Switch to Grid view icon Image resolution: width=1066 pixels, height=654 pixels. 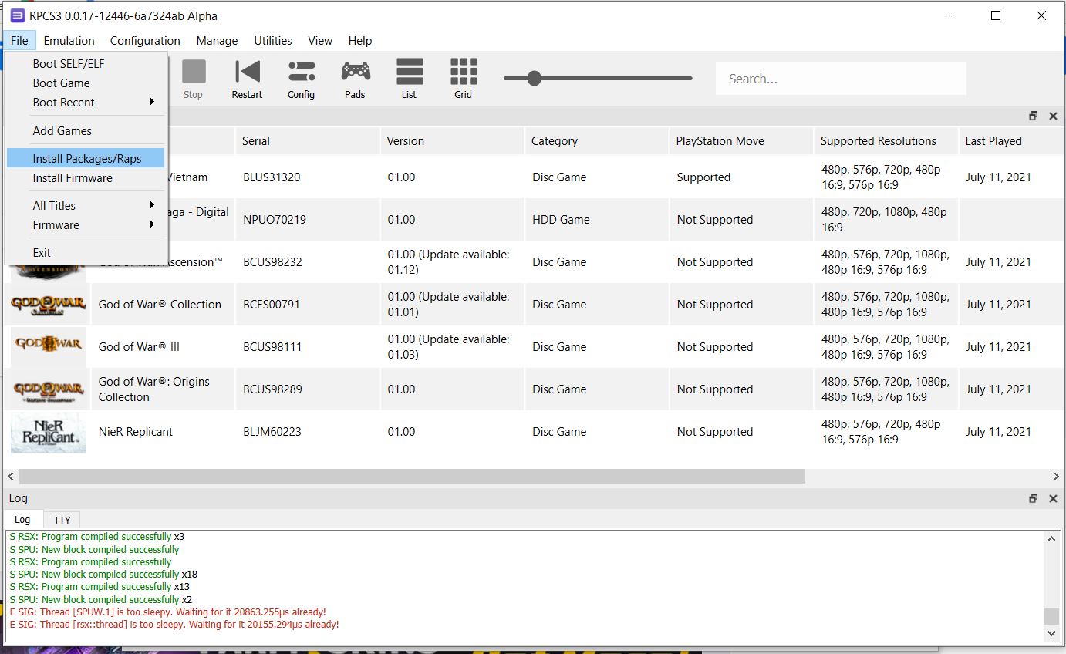click(x=463, y=79)
